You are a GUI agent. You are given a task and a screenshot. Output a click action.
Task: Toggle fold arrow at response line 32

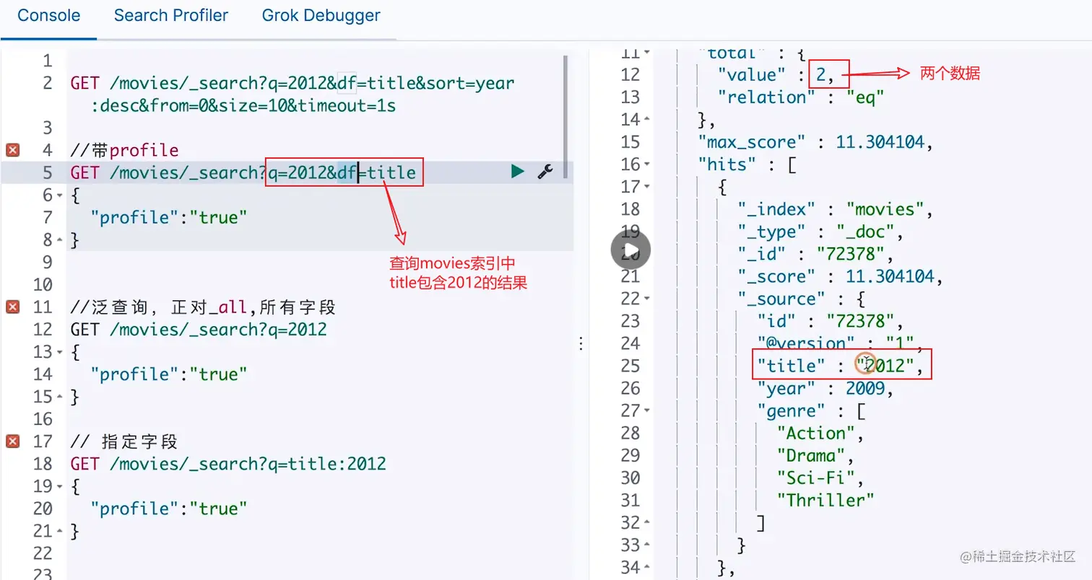[646, 522]
